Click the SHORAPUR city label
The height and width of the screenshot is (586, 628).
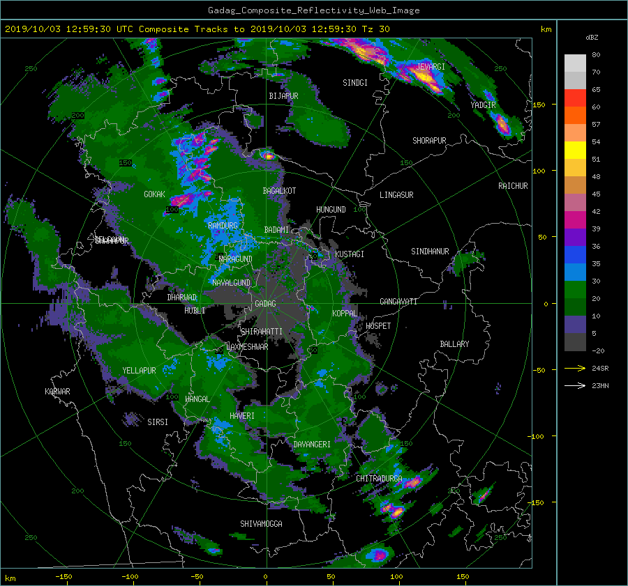pos(429,140)
